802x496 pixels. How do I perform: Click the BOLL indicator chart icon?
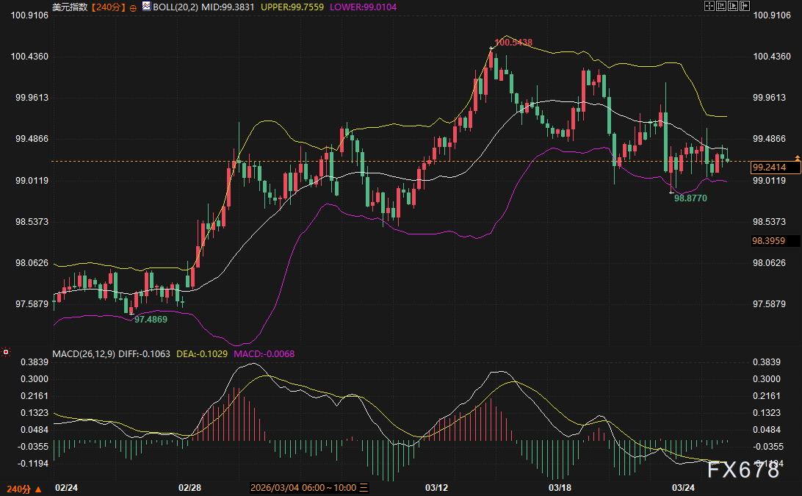(x=145, y=6)
